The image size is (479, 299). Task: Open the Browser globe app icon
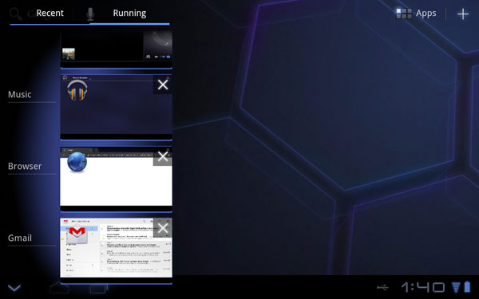point(77,162)
